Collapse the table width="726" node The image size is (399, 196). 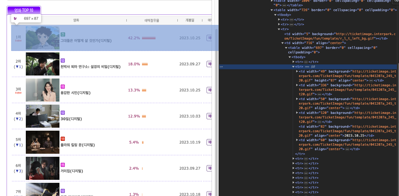pos(272,10)
